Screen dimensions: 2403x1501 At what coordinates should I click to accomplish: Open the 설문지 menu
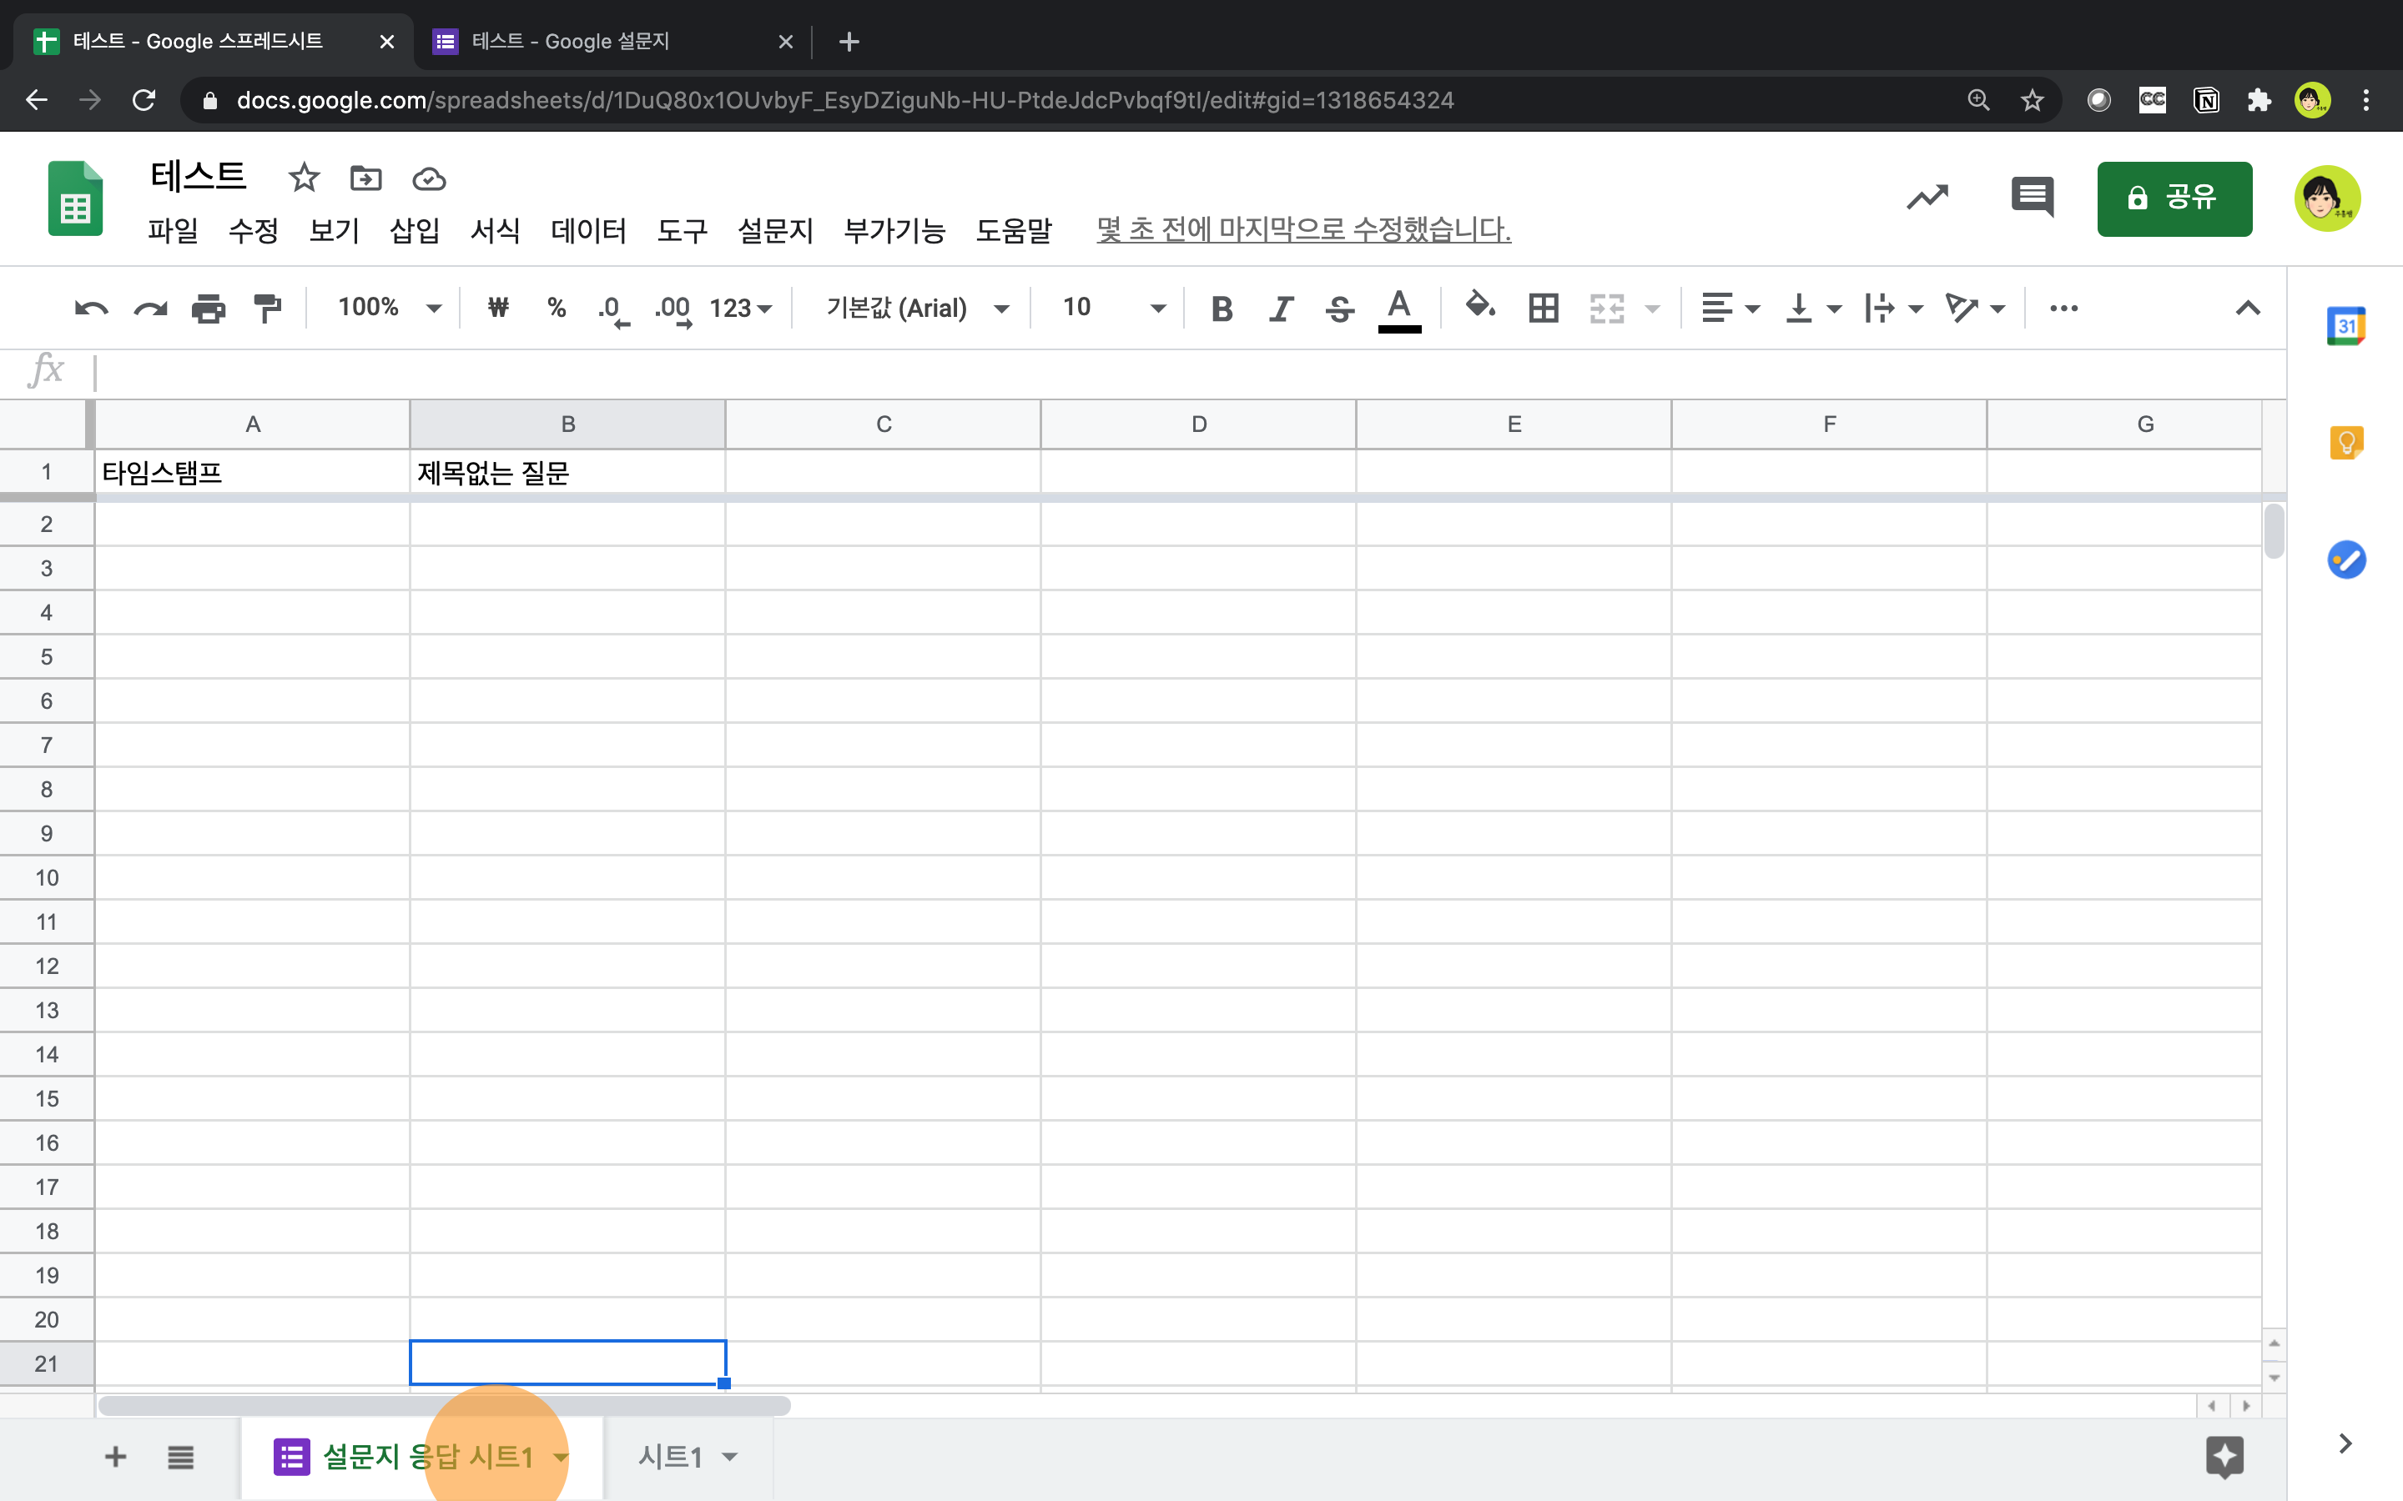[x=774, y=230]
